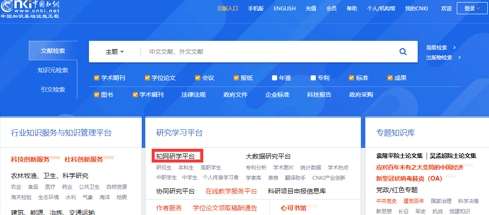Enable the 年鉴 checkbox

275,78
